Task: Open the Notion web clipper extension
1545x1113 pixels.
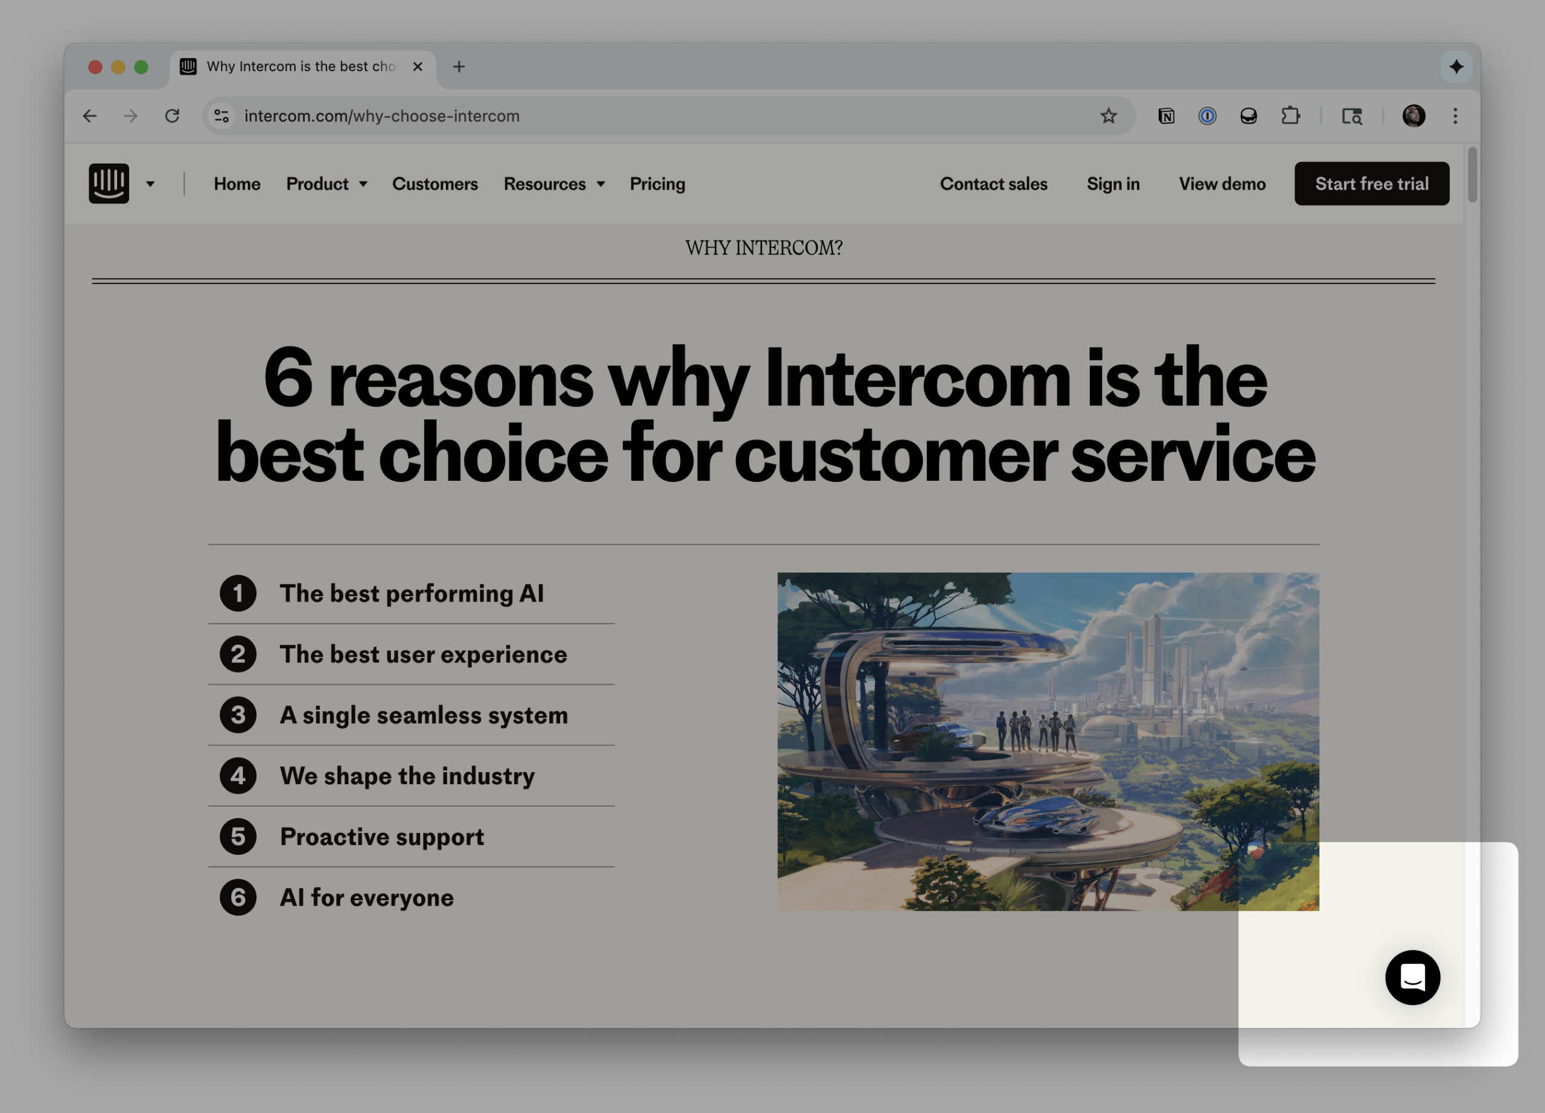Action: tap(1166, 116)
